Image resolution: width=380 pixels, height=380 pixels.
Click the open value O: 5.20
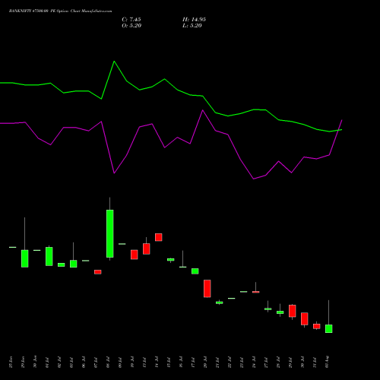(x=131, y=26)
